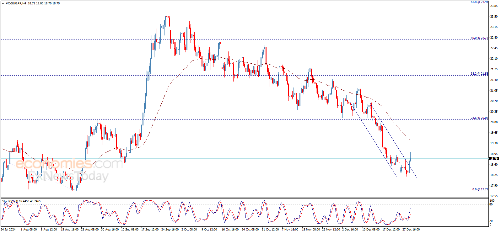501x233 pixels.
Task: Click the 27 Dec 16:00 time label
Action: [411, 230]
